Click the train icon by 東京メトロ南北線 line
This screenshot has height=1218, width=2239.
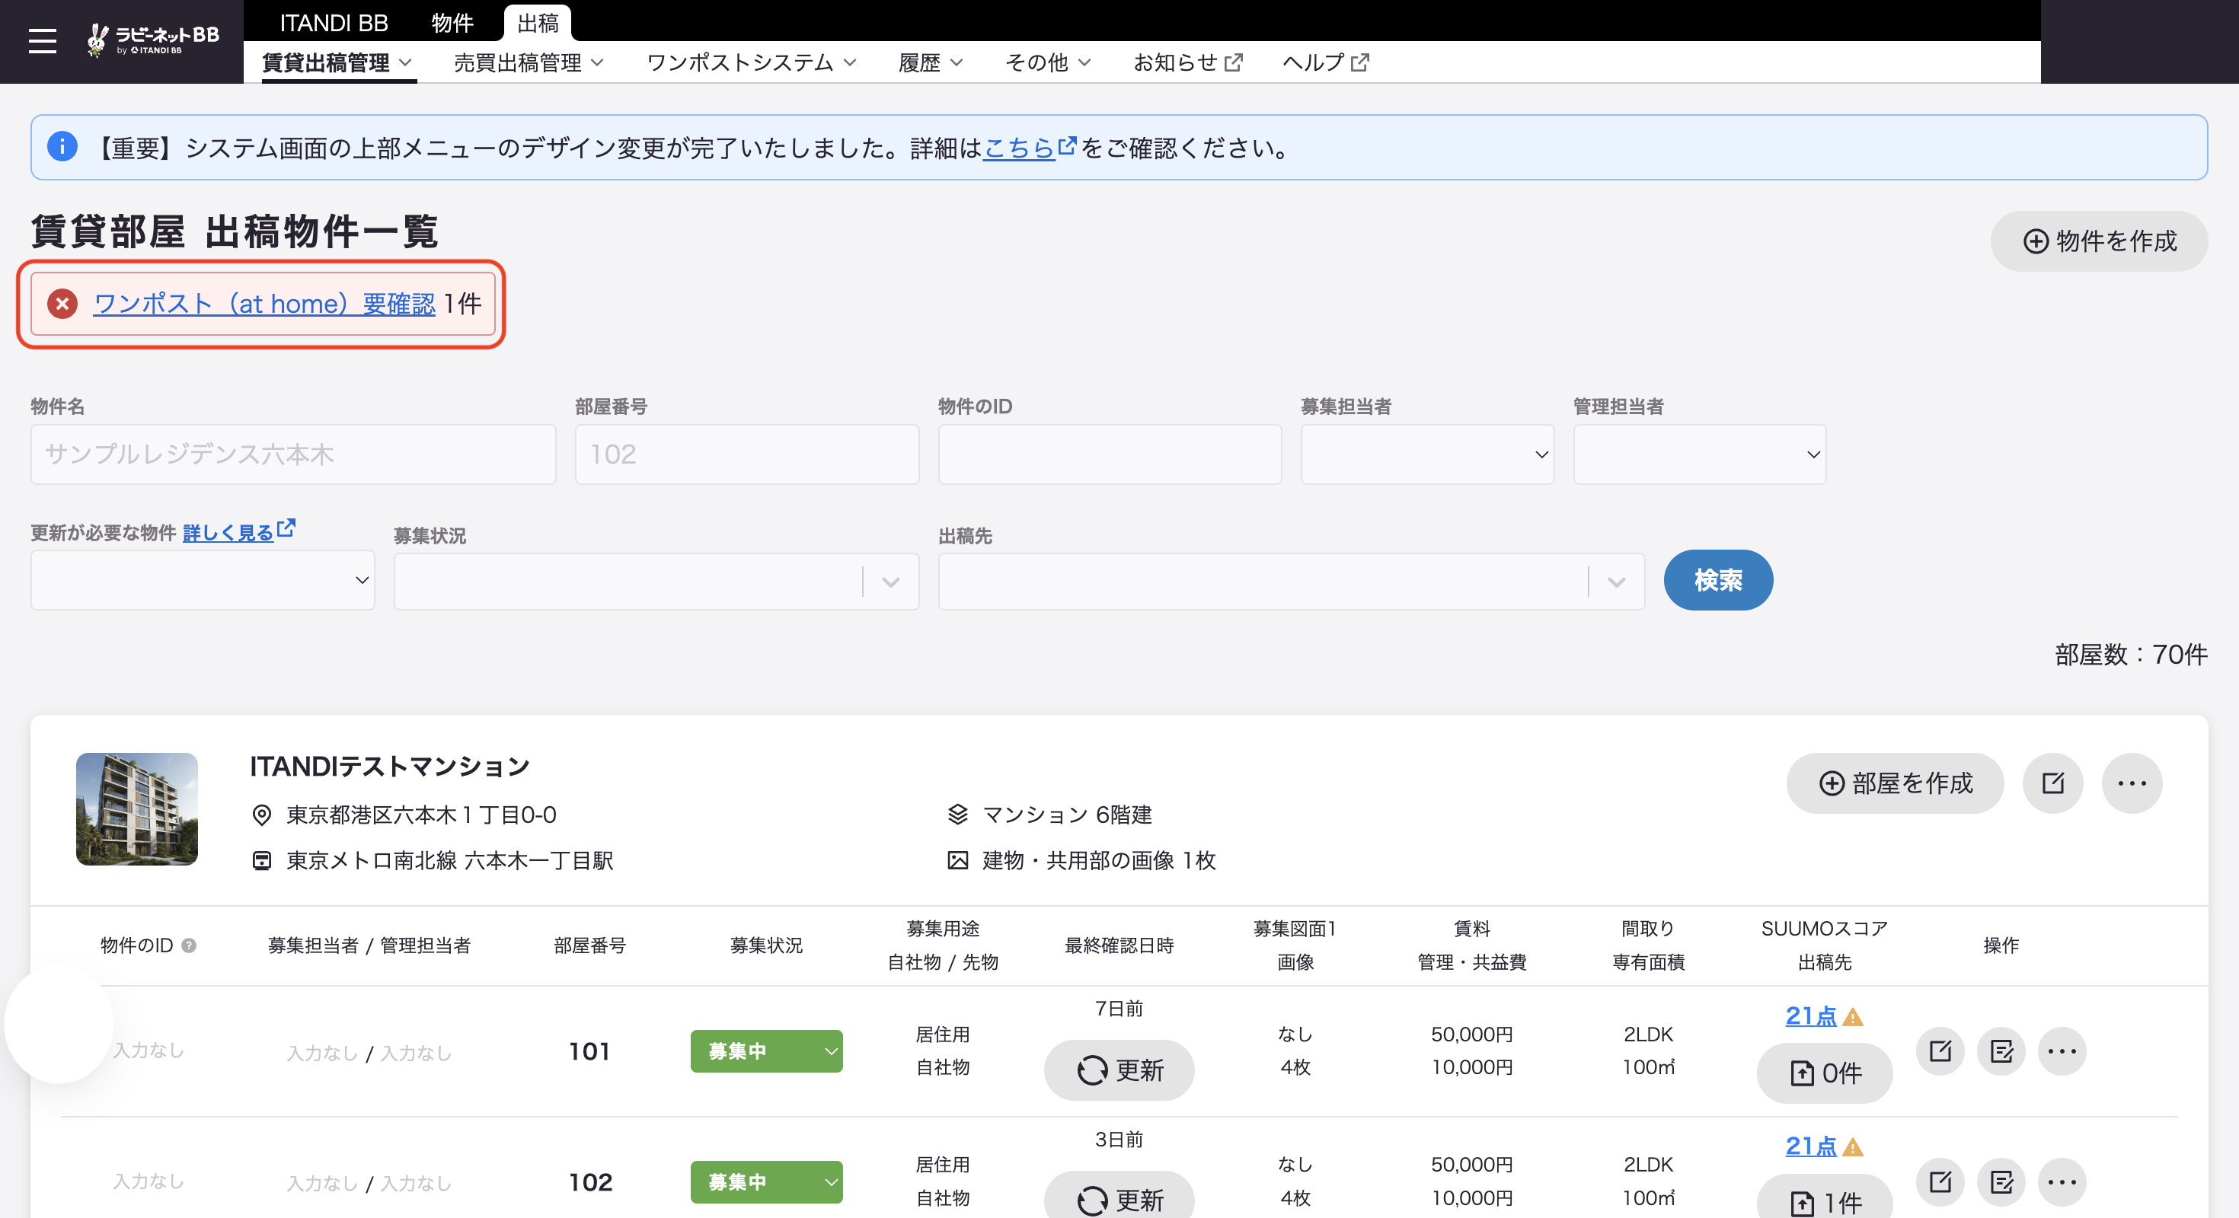click(260, 860)
